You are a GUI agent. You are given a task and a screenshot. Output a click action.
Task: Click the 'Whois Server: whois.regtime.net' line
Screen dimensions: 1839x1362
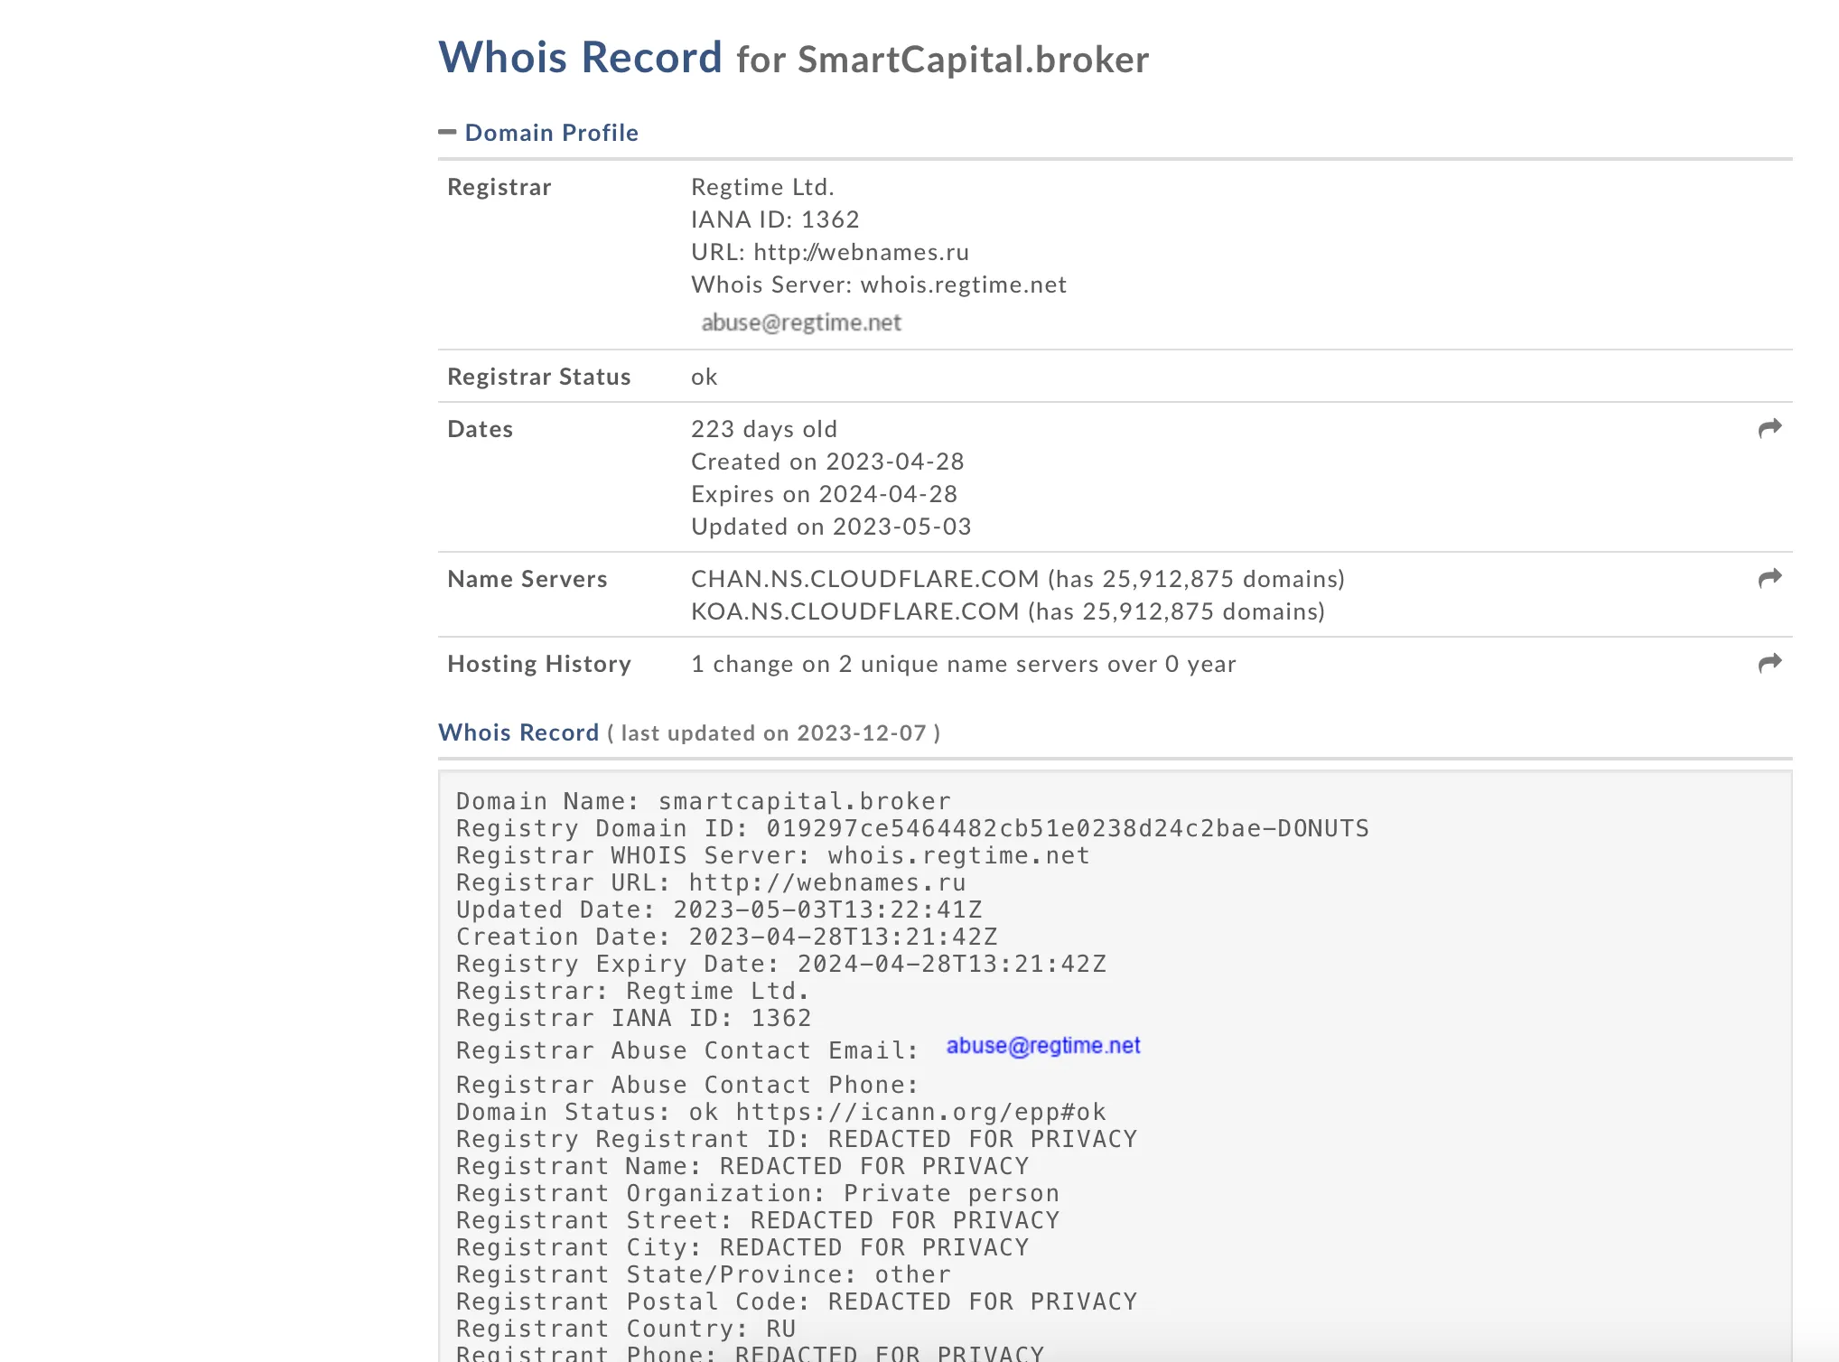[879, 285]
